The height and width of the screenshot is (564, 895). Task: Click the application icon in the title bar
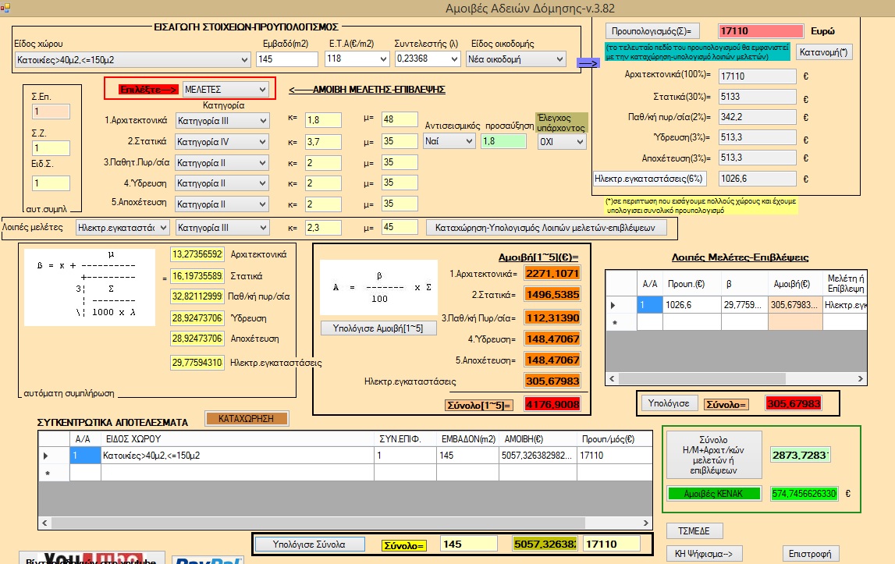pos(7,6)
